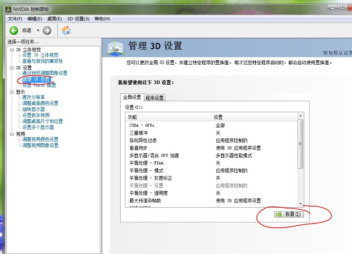
Task: Switch to the 全局设置 tab
Action: tap(132, 97)
